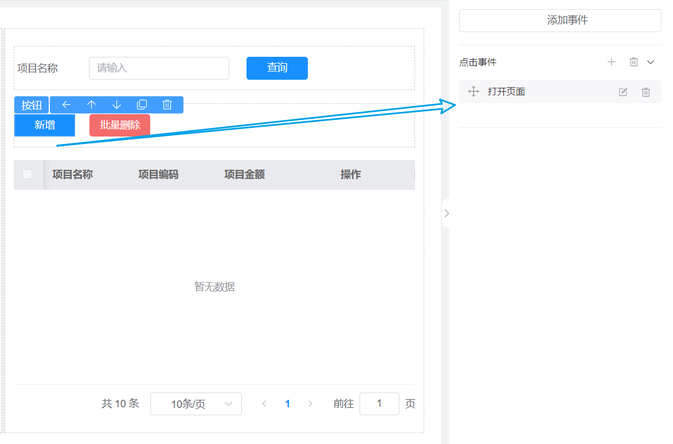The width and height of the screenshot is (673, 444).
Task: Delete 点击事件 using its trash icon
Action: point(633,62)
